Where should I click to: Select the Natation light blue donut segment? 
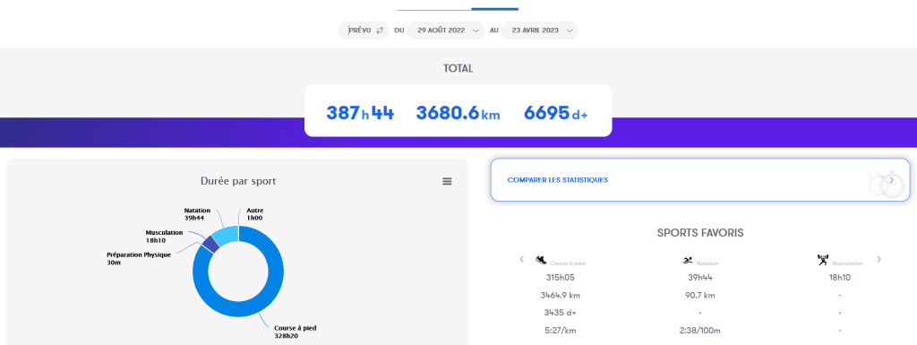coord(227,235)
